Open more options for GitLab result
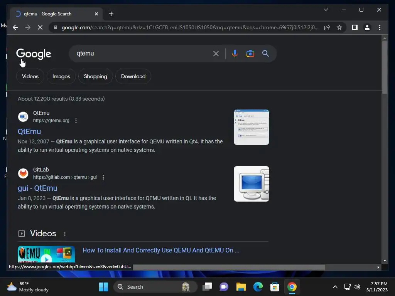The image size is (395, 296). [x=103, y=177]
